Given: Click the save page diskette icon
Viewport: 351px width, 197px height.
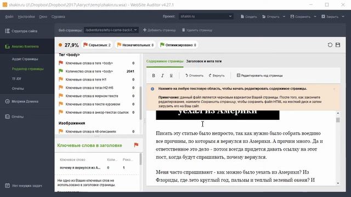Looking at the screenshot, I should tap(338, 45).
